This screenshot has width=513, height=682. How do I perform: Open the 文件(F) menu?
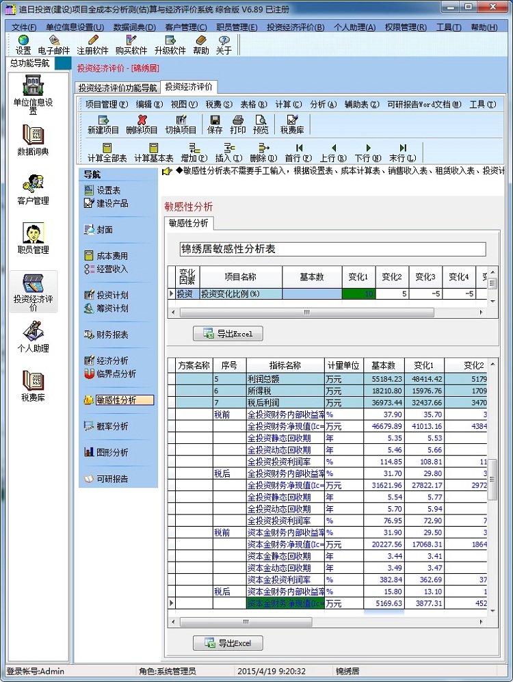point(24,27)
